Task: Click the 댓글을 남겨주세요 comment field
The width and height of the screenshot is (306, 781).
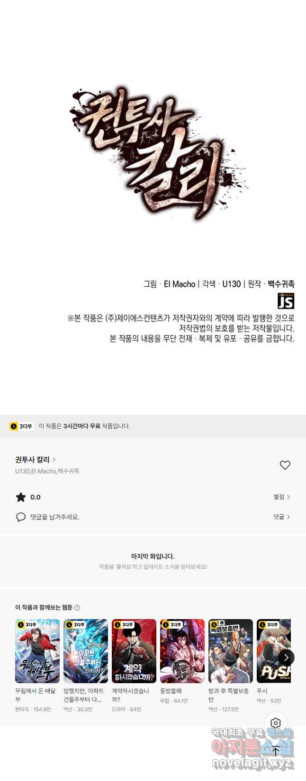Action: [55, 517]
